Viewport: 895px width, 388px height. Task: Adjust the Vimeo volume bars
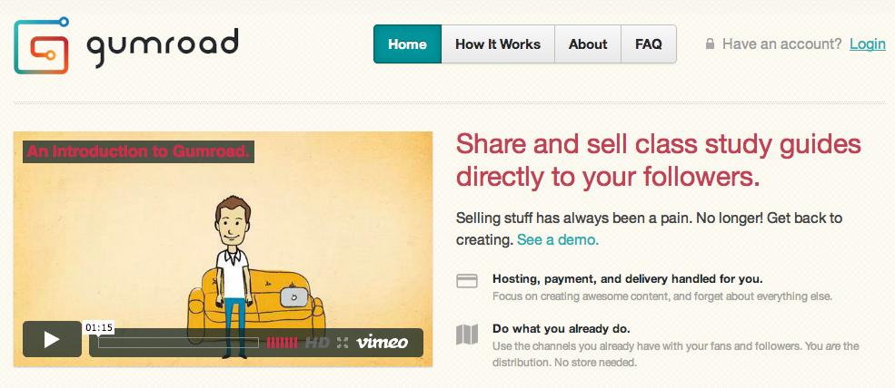tap(282, 343)
